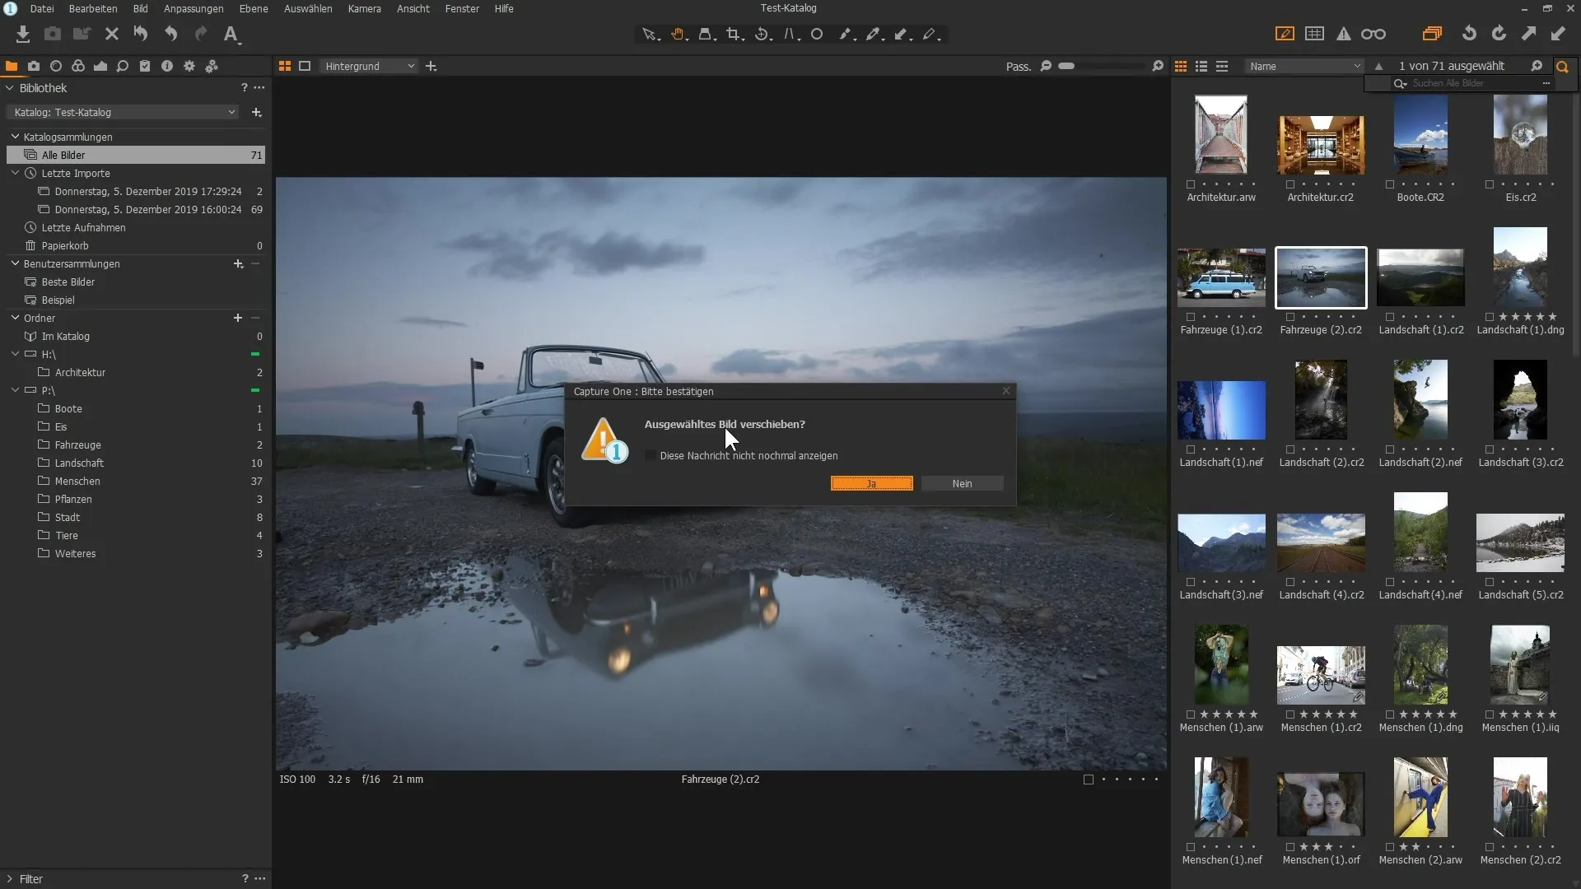This screenshot has height=889, width=1581.
Task: Tick color tag box under Fahrzeuge (1).cr2
Action: (x=1191, y=317)
